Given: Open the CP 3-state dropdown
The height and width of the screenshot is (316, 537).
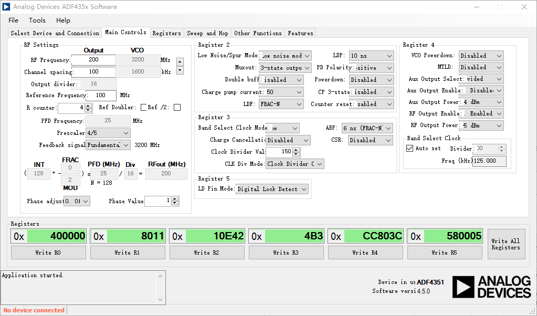Looking at the screenshot, I should 373,92.
